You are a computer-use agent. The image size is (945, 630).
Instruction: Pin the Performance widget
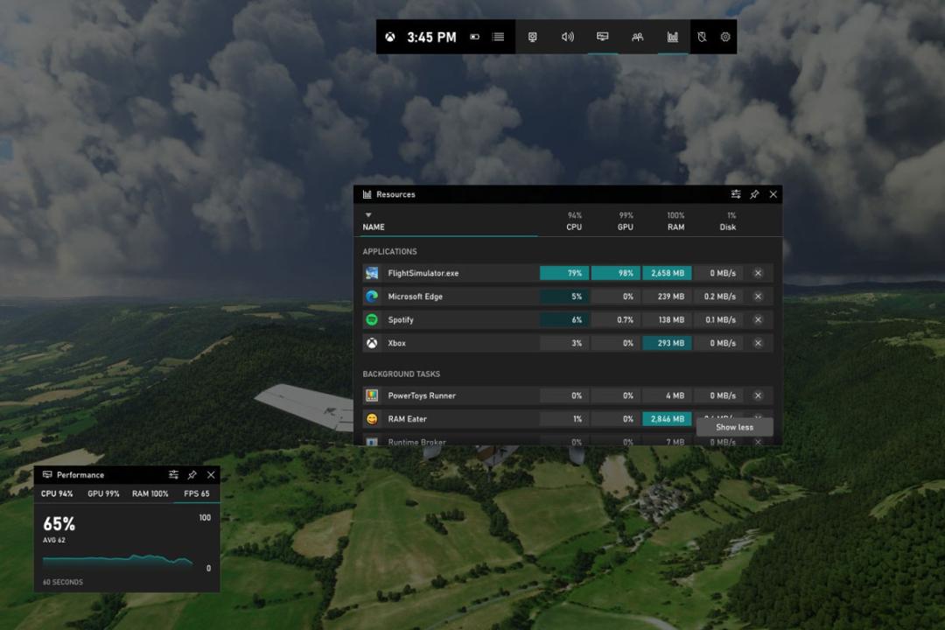pyautogui.click(x=192, y=475)
